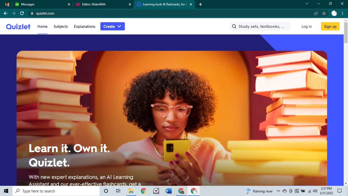Screen dimensions: 348x196
Task: Click the magnifier icon in search box
Action: point(234,27)
